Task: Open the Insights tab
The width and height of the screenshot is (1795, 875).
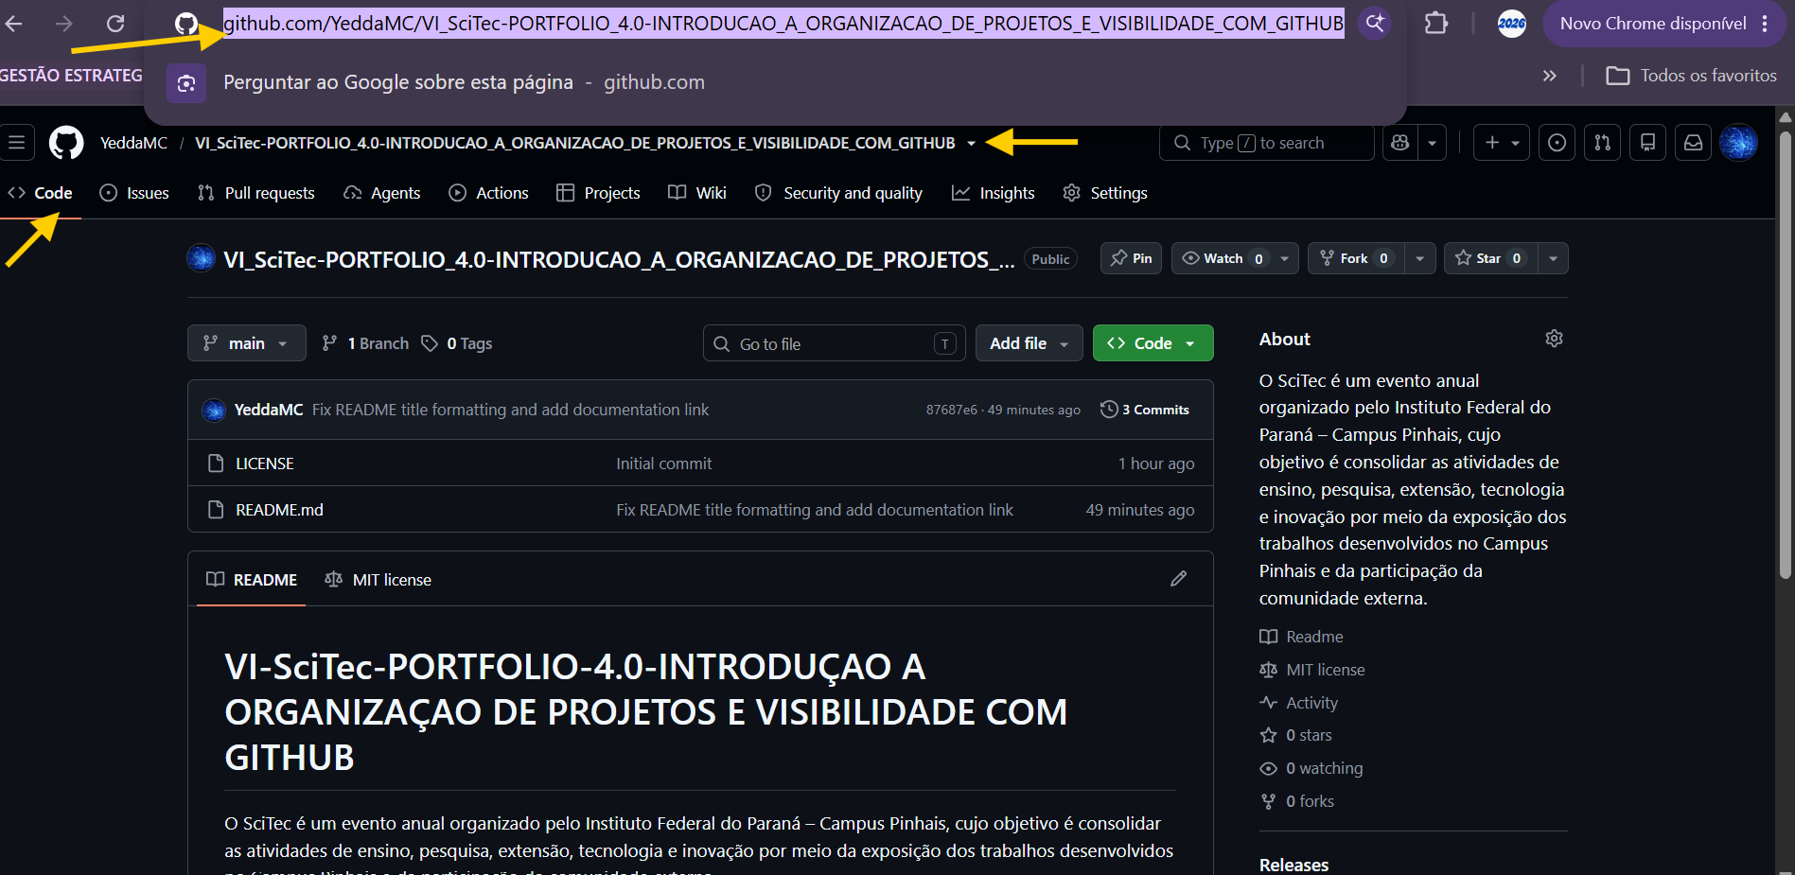Action: (994, 193)
